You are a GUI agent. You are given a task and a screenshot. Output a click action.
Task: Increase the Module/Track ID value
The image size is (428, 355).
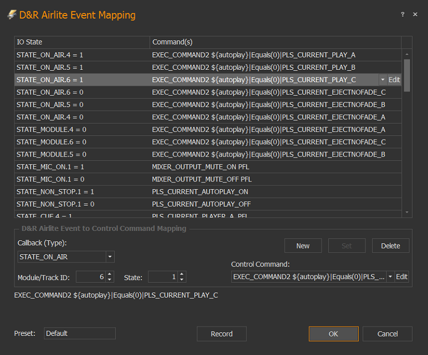110,274
